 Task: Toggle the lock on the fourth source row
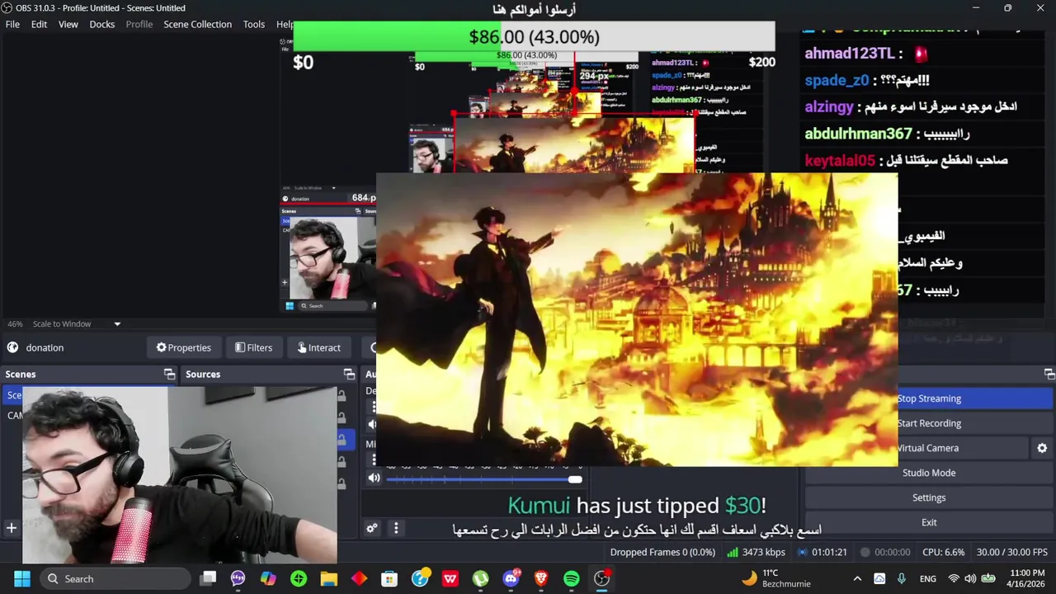pyautogui.click(x=342, y=462)
